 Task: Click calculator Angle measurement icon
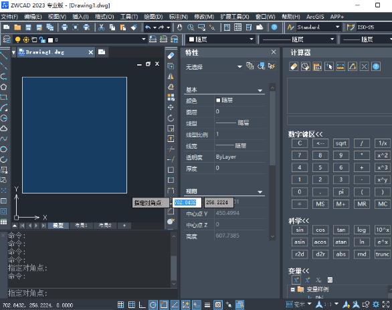point(353,66)
